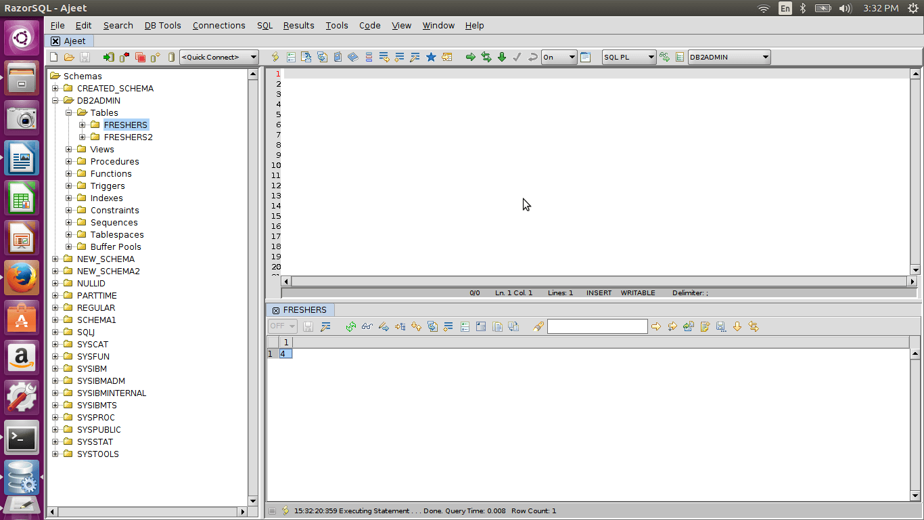Viewport: 924px width, 520px height.
Task: Open the disabled OFF dropdown in results
Action: point(282,326)
